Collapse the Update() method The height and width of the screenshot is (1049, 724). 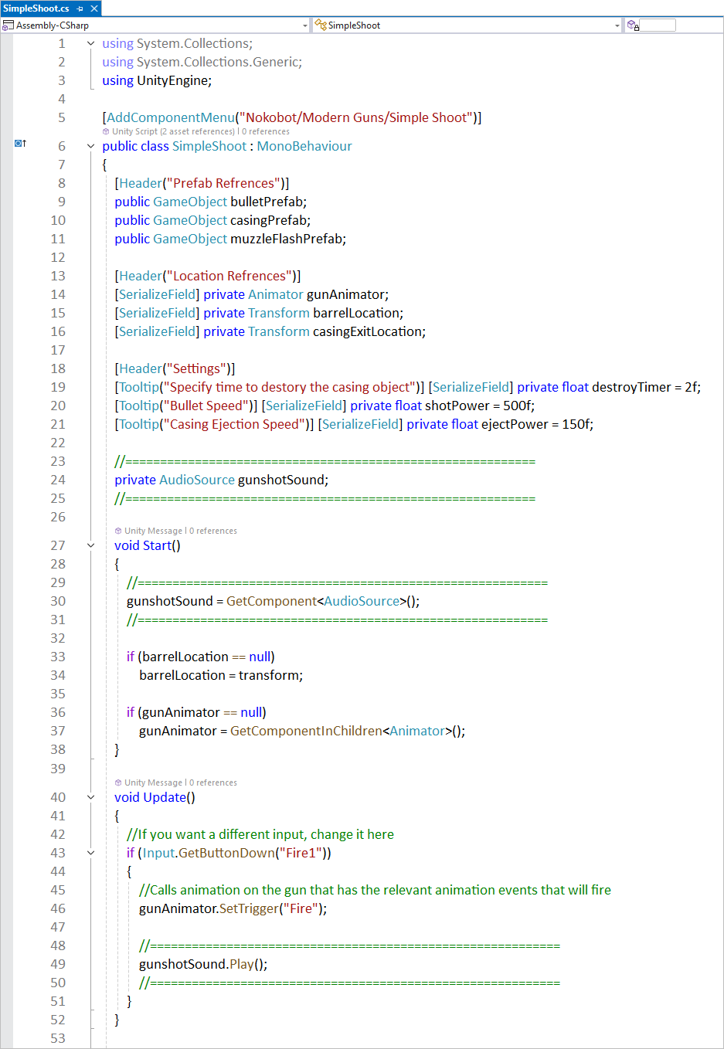(91, 797)
